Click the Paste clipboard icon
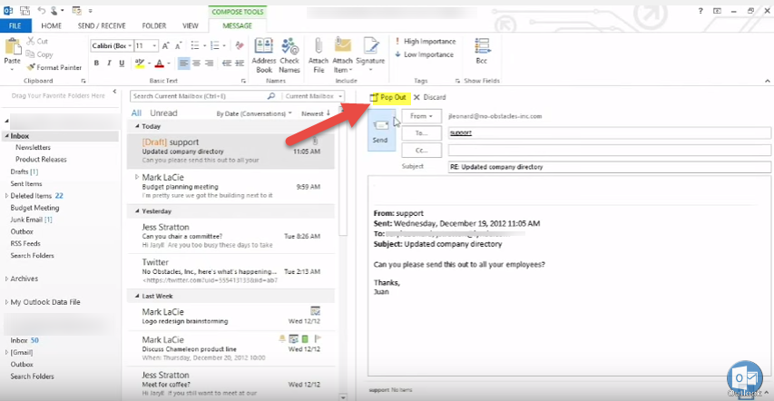The image size is (774, 401). pos(12,47)
